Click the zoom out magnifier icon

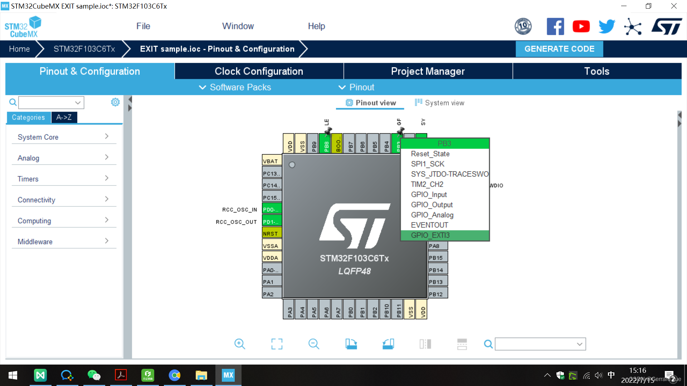(313, 344)
